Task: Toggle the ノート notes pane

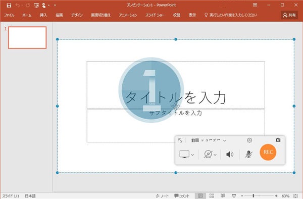Action: click(162, 196)
